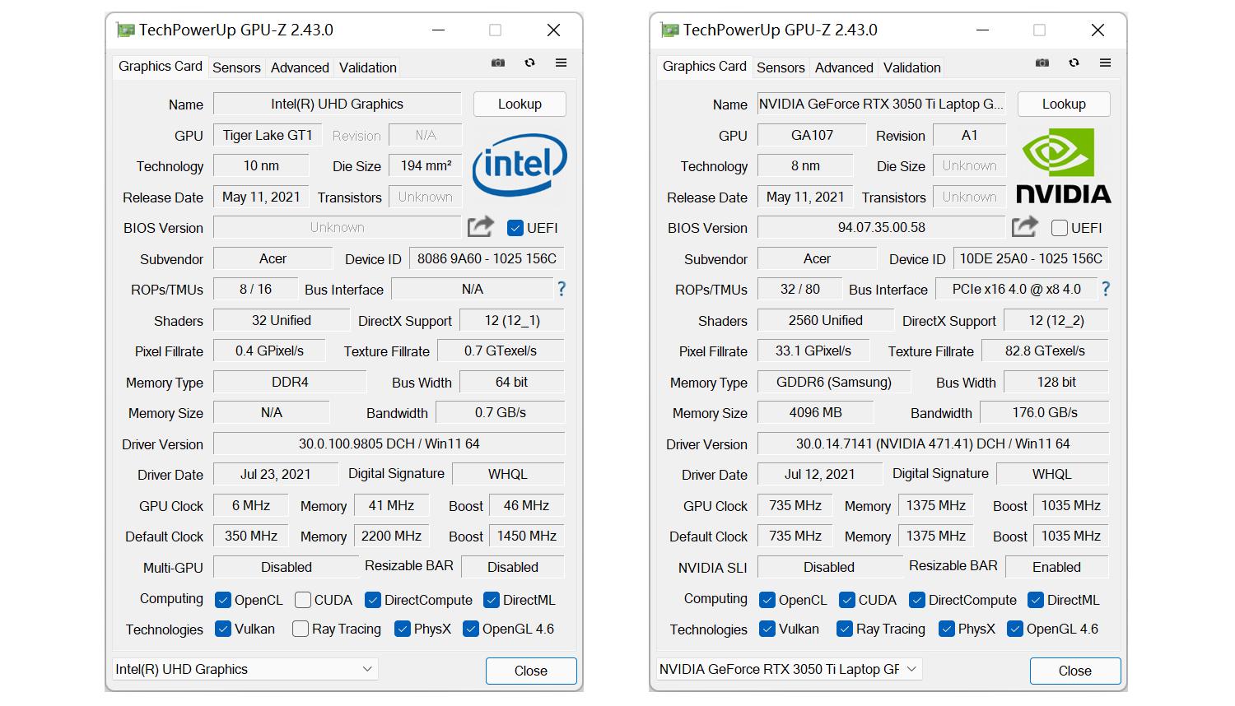This screenshot has width=1235, height=706.
Task: Switch to Advanced tab in NVIDIA window
Action: [844, 67]
